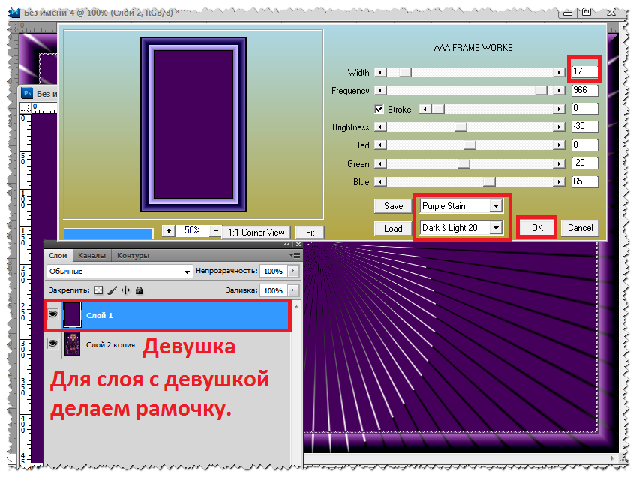This screenshot has width=636, height=477.
Task: Open the Dark & Light 20 dropdown
Action: (x=496, y=228)
